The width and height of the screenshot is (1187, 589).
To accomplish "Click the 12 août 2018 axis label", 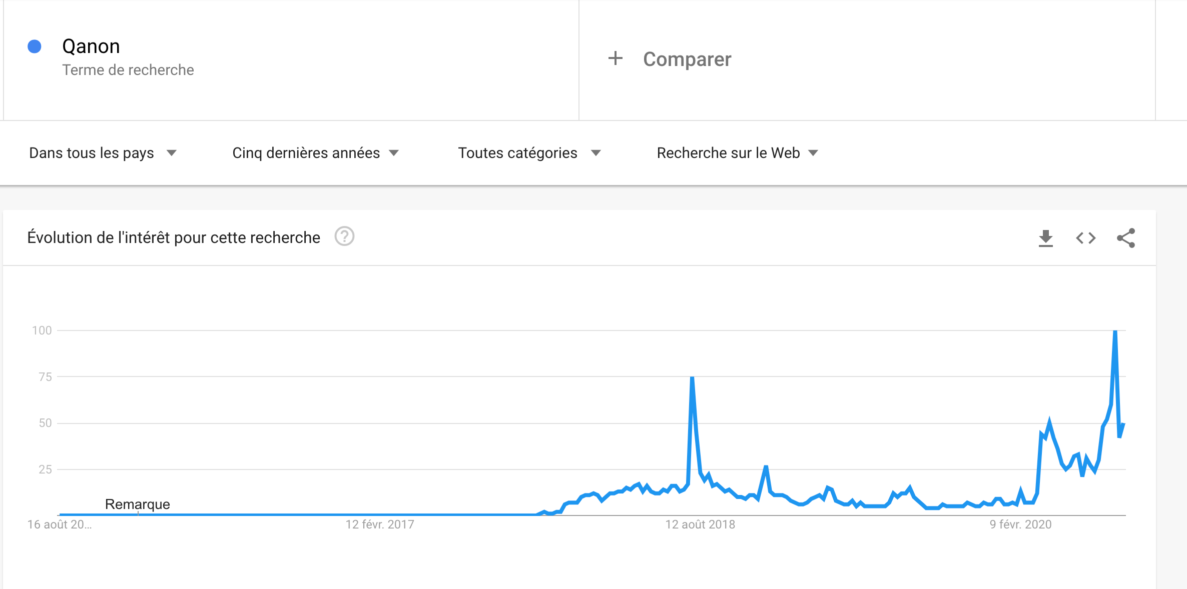I will click(700, 524).
